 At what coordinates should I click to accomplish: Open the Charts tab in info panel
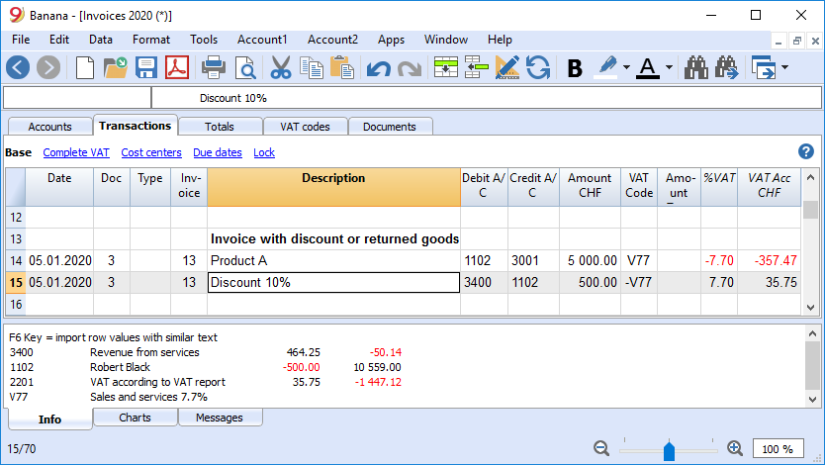[135, 418]
